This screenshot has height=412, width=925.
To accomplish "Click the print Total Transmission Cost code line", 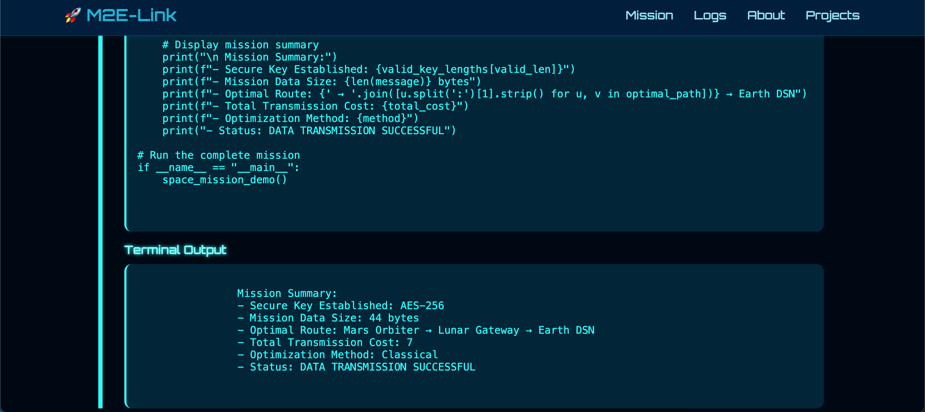I will pos(315,106).
